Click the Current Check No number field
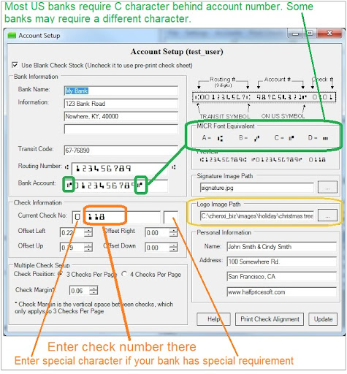This screenshot has width=347, height=374. pos(122,217)
